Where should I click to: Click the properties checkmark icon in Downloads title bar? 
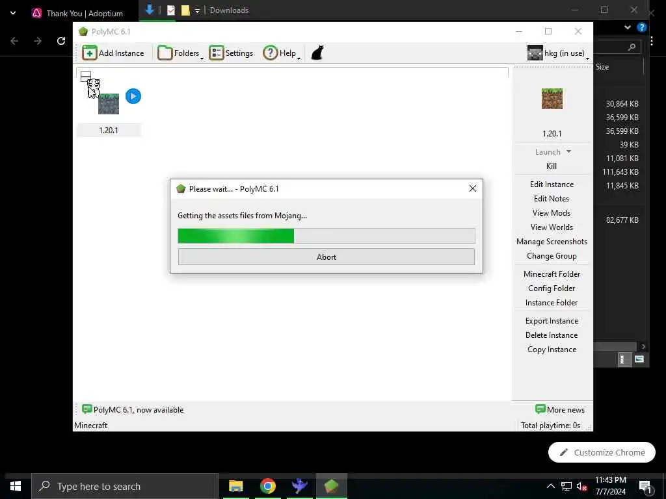coord(171,10)
